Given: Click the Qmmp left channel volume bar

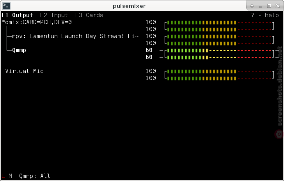Looking at the screenshot, I should 219,50.
